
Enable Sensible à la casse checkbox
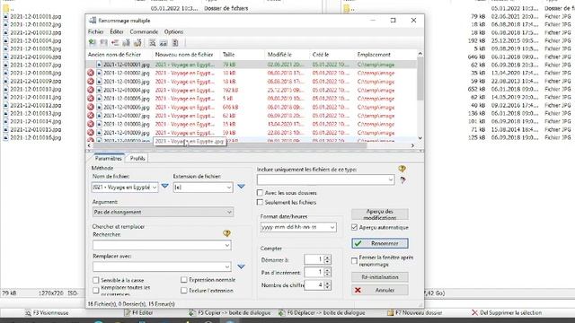96,280
